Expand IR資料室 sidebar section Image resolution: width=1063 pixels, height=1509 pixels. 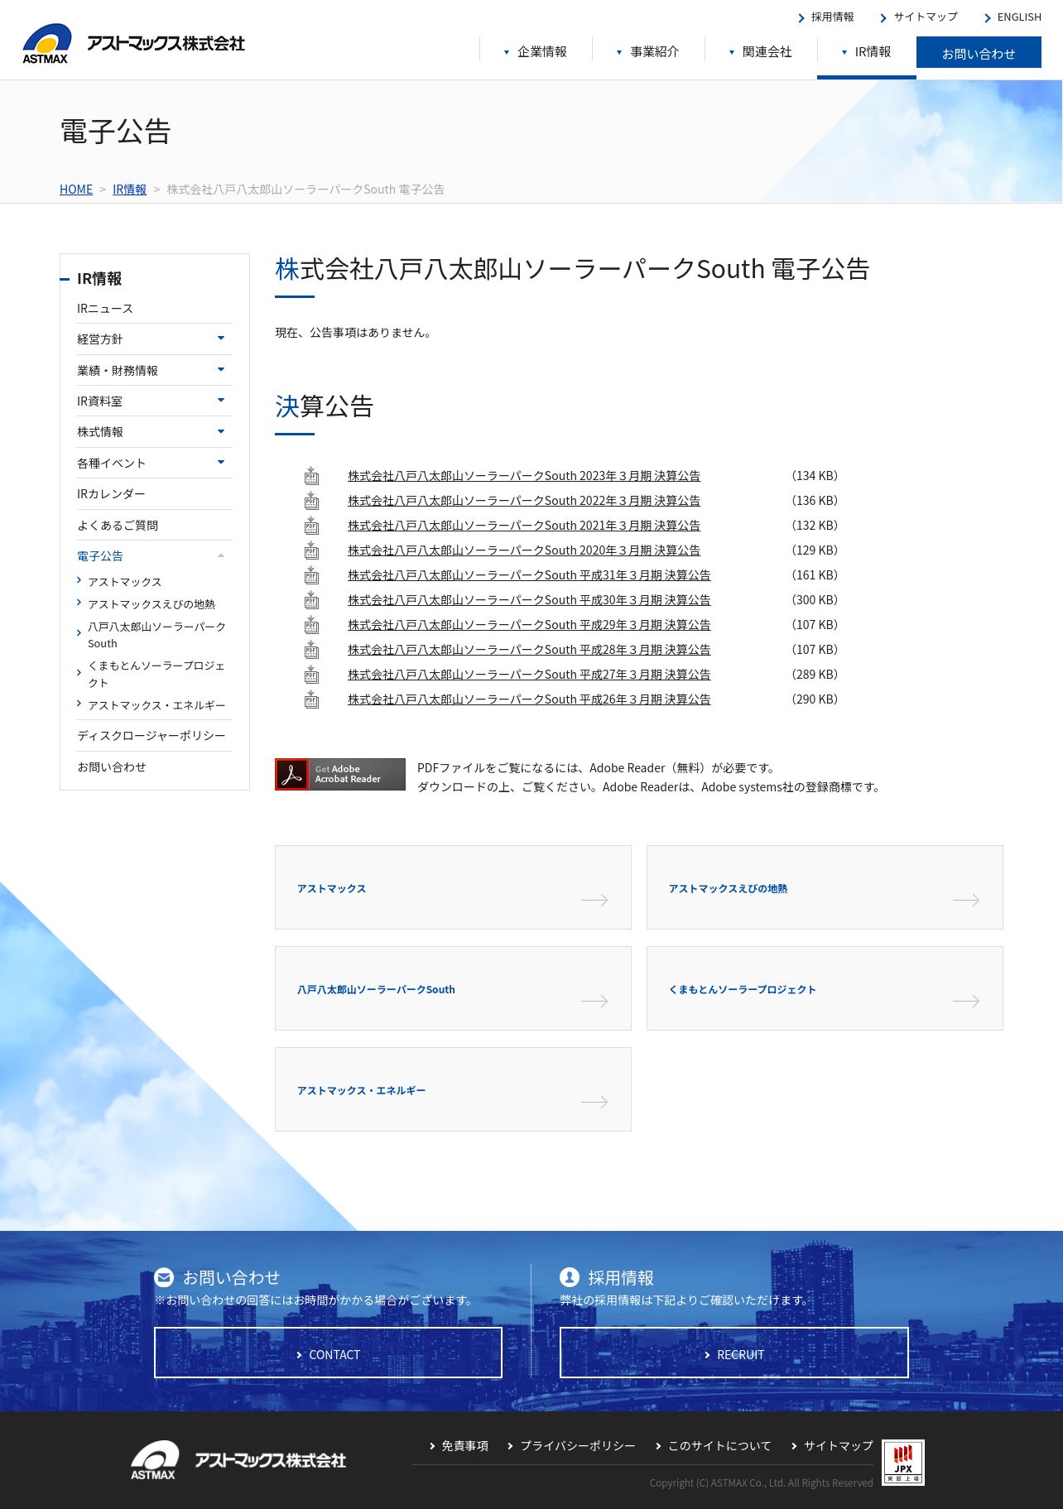221,400
